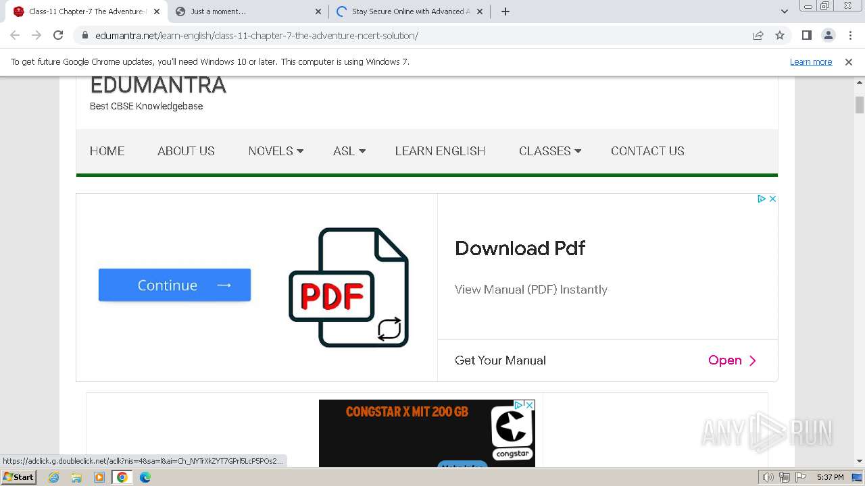Open the Chrome profile avatar
This screenshot has height=486, width=865.
click(x=828, y=35)
